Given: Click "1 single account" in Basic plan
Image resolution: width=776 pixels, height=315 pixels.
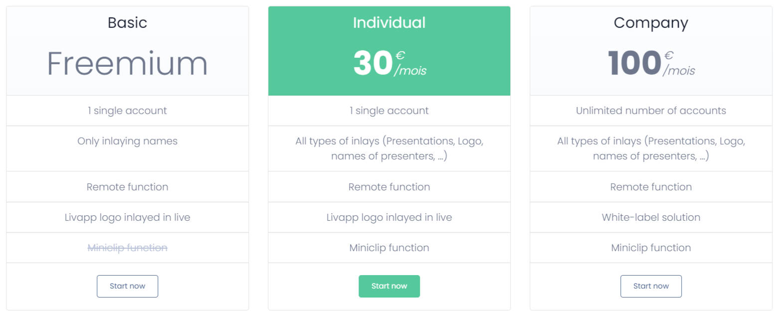Looking at the screenshot, I should [x=127, y=111].
